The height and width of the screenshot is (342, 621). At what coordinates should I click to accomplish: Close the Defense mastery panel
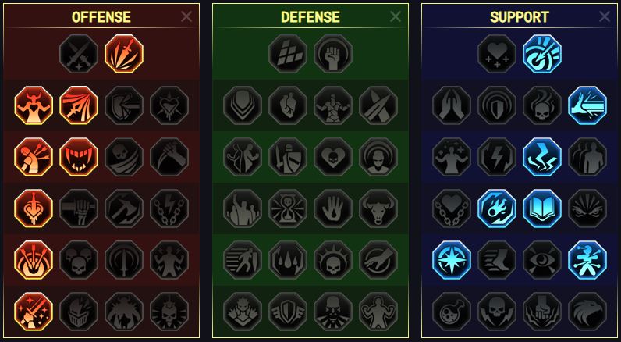click(396, 16)
